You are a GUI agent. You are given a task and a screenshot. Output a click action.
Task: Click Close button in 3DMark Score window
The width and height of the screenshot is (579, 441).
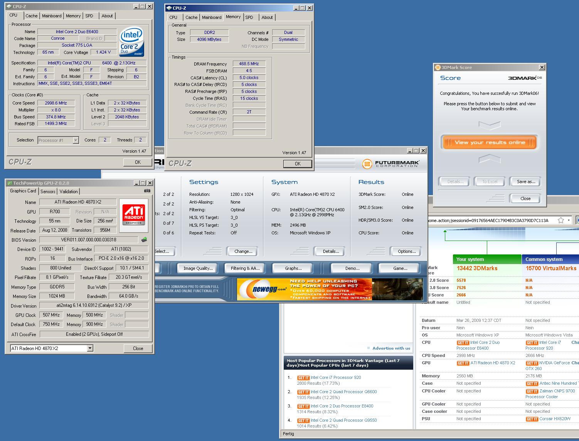tap(525, 199)
